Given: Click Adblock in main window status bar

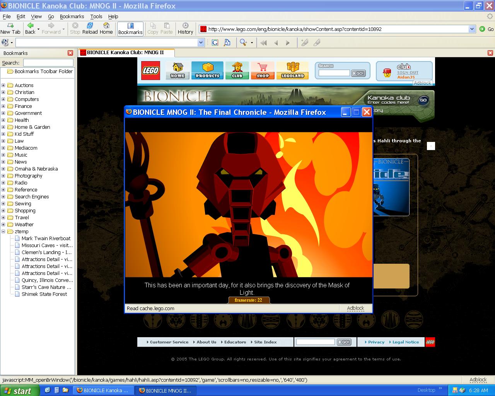Looking at the screenshot, I should (x=478, y=380).
